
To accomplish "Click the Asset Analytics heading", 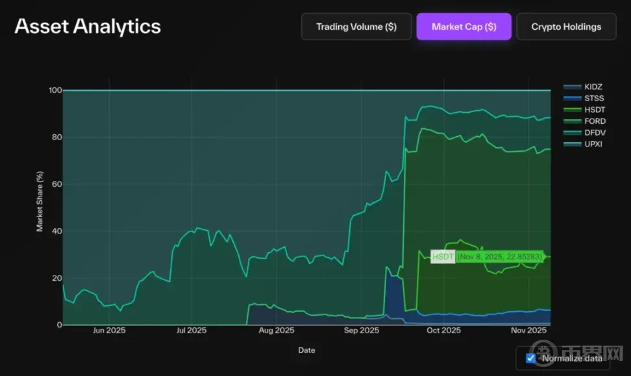I will click(88, 27).
